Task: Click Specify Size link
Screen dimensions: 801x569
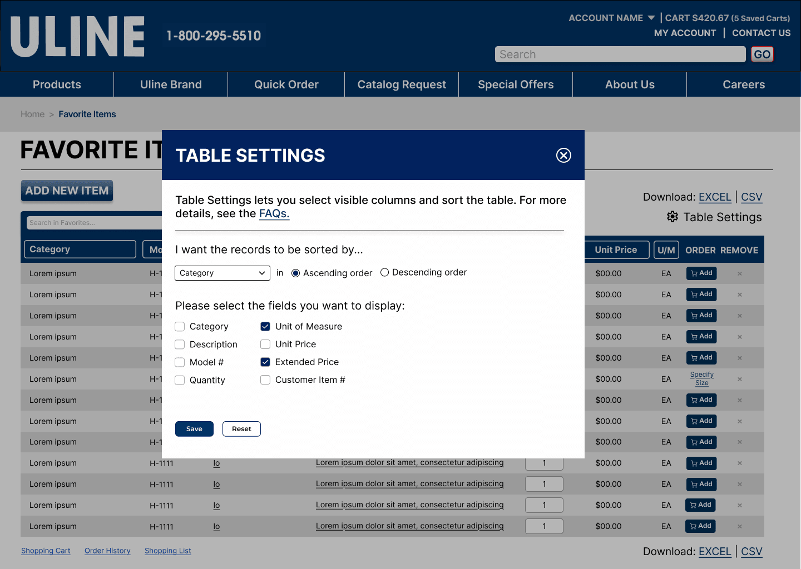Action: tap(702, 378)
